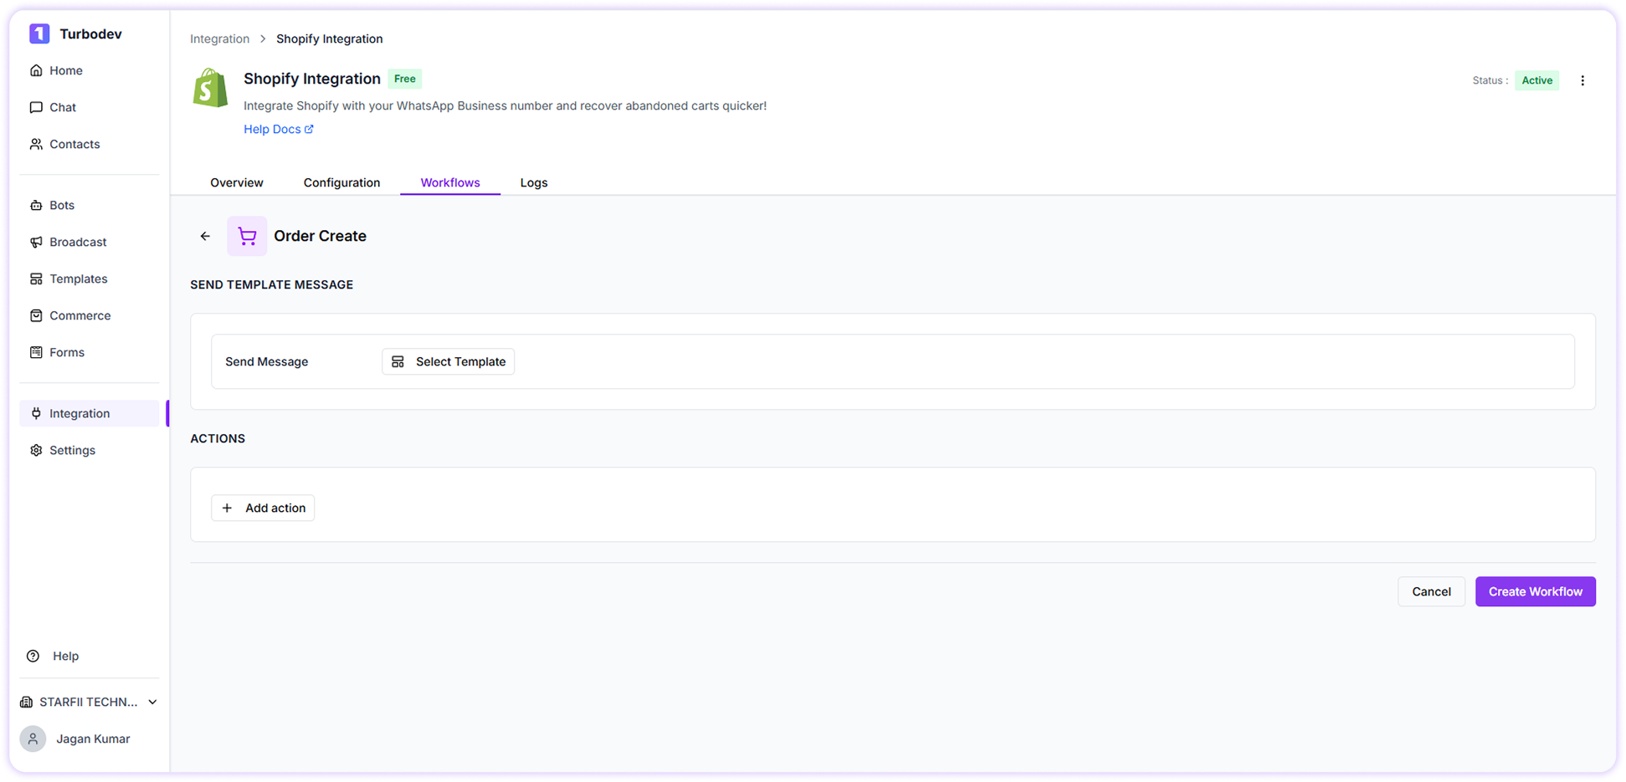Image resolution: width=1626 pixels, height=782 pixels.
Task: Switch to the Logs tab
Action: click(533, 182)
